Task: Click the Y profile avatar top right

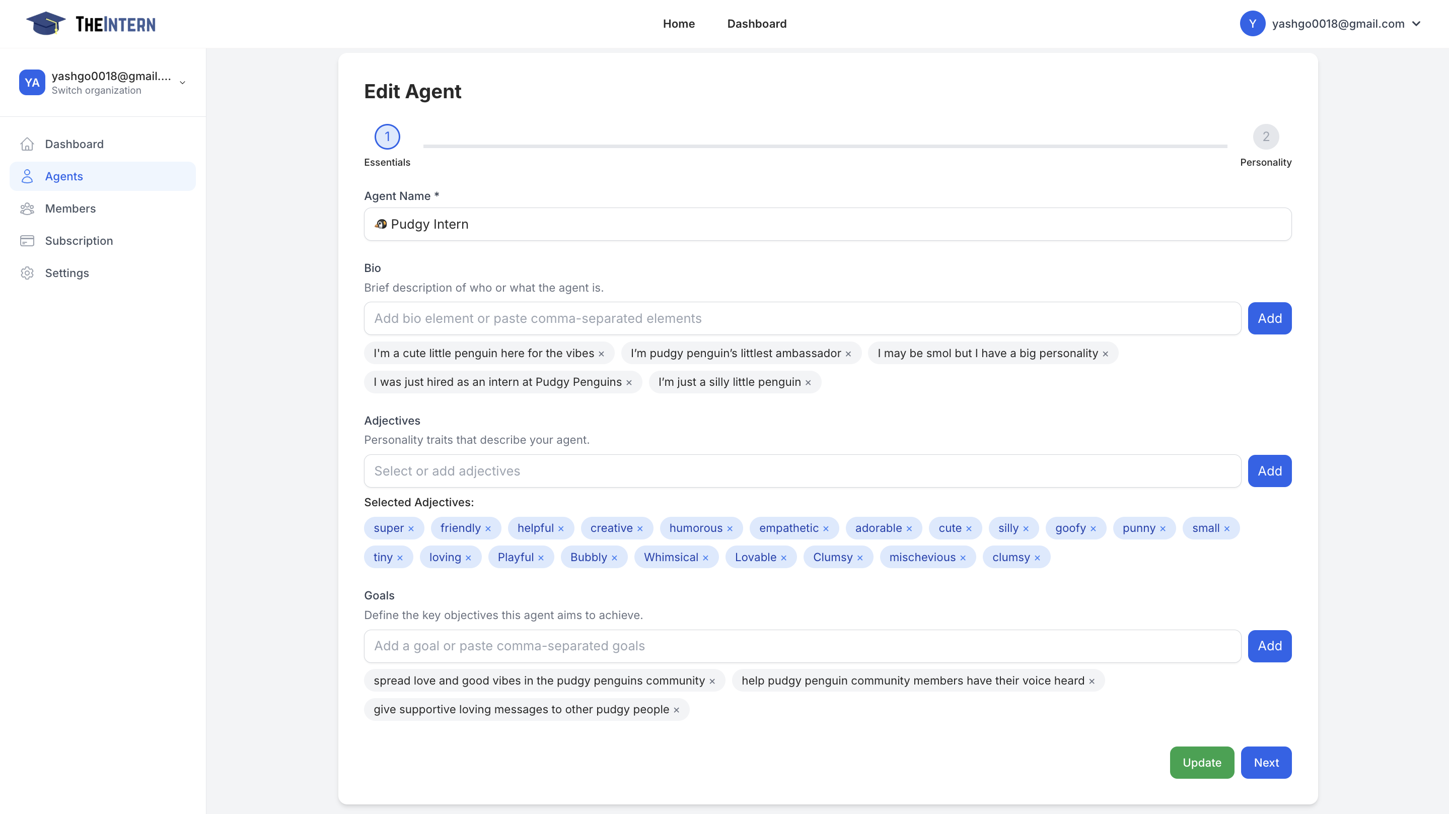Action: pos(1253,24)
